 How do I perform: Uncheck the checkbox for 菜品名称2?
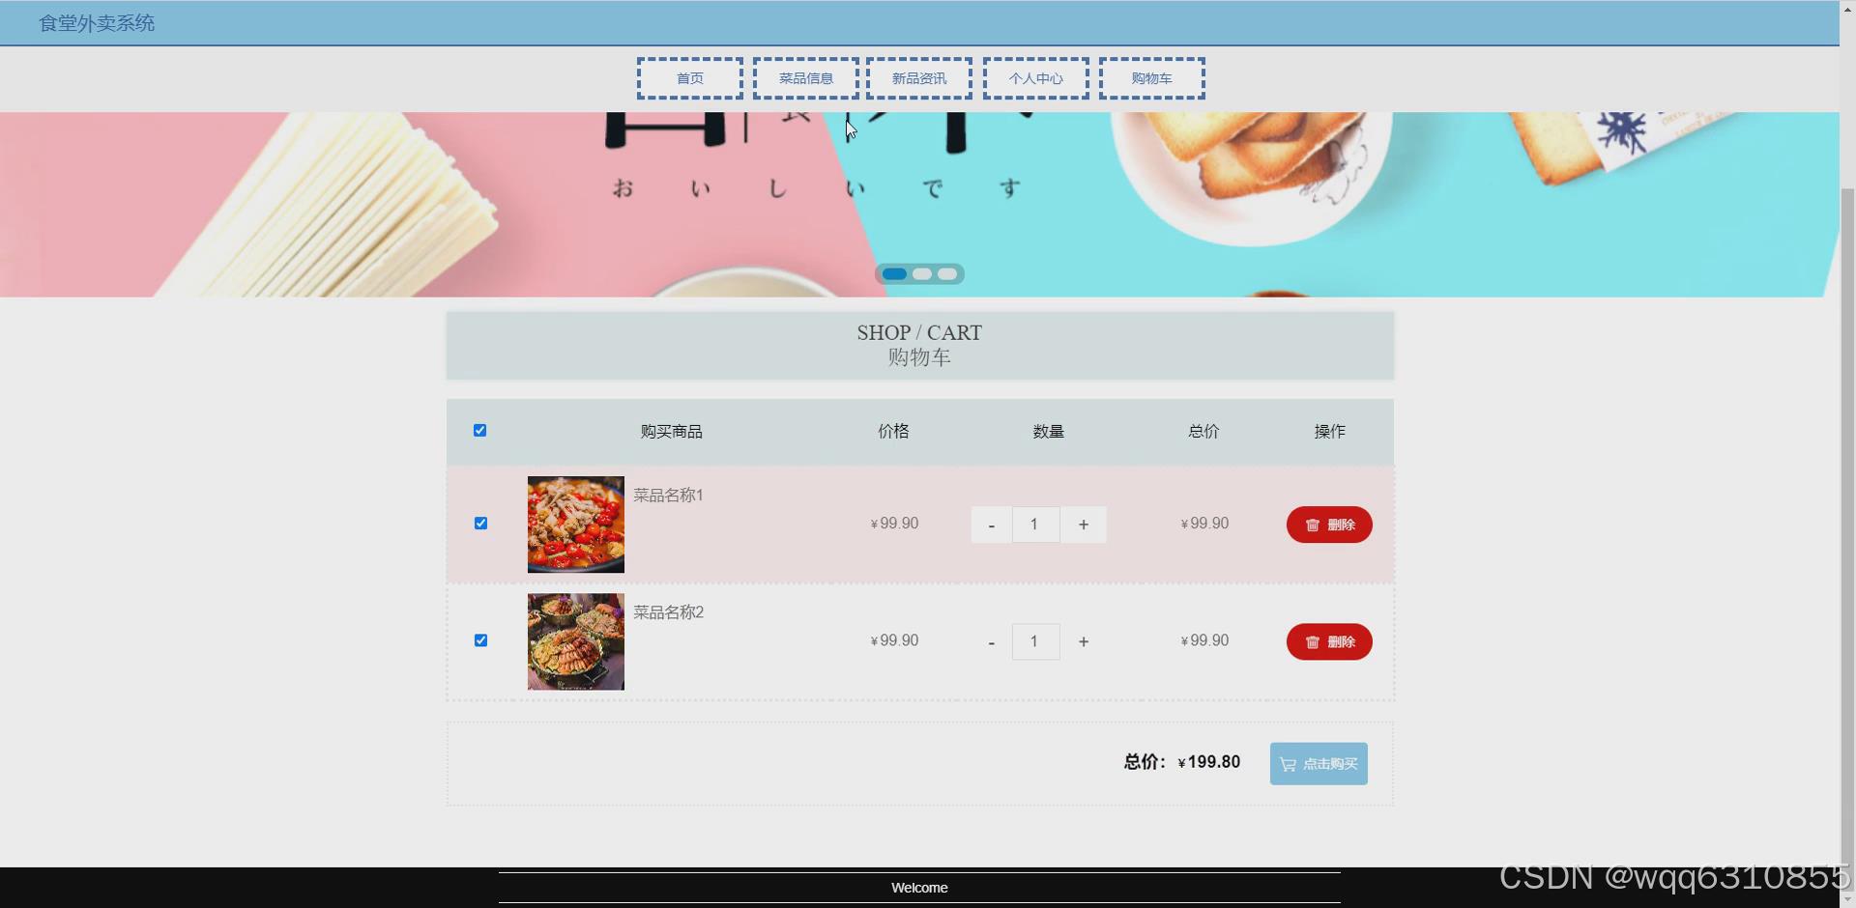coord(480,640)
